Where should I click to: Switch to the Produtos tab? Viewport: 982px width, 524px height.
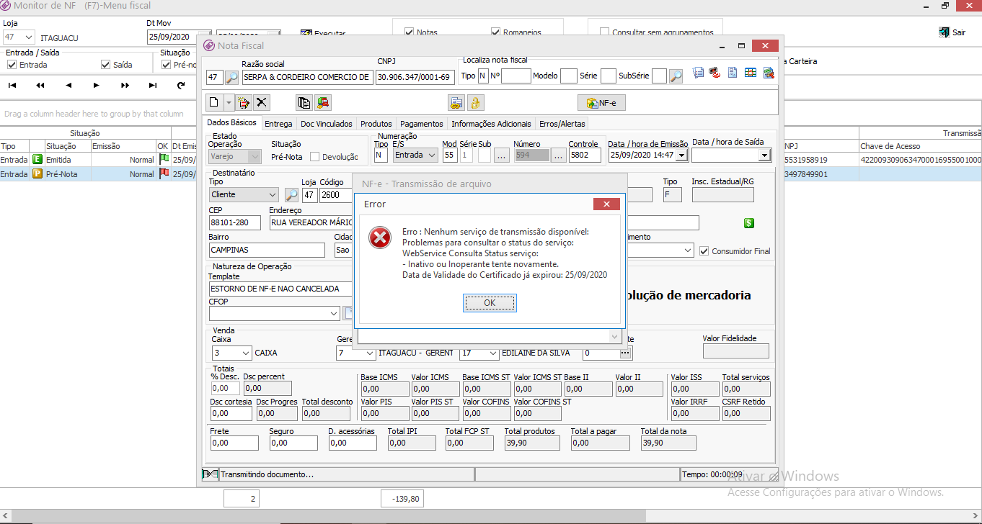(x=376, y=124)
